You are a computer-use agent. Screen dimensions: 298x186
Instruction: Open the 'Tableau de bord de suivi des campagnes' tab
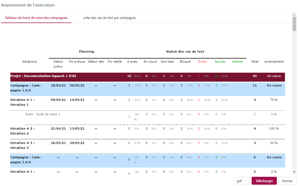click(x=36, y=18)
